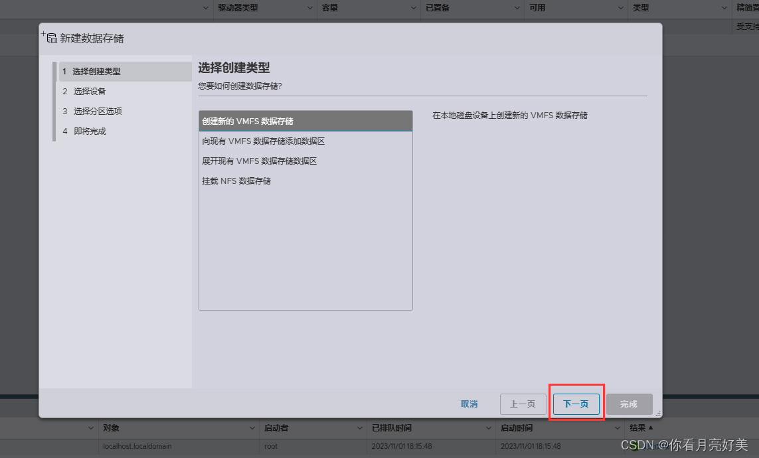The width and height of the screenshot is (759, 458).
Task: Click the 类型 column header
Action: click(x=640, y=8)
